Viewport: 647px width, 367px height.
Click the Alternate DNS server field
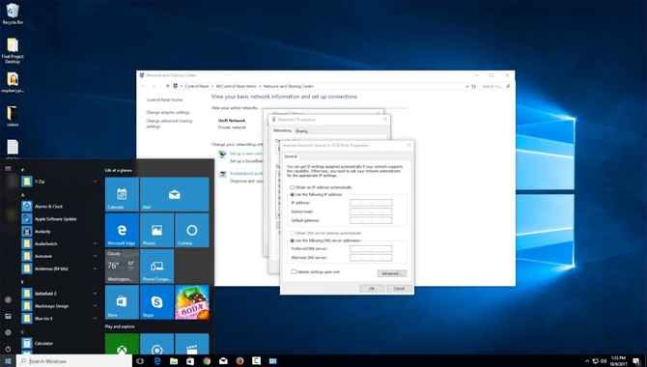tap(371, 258)
